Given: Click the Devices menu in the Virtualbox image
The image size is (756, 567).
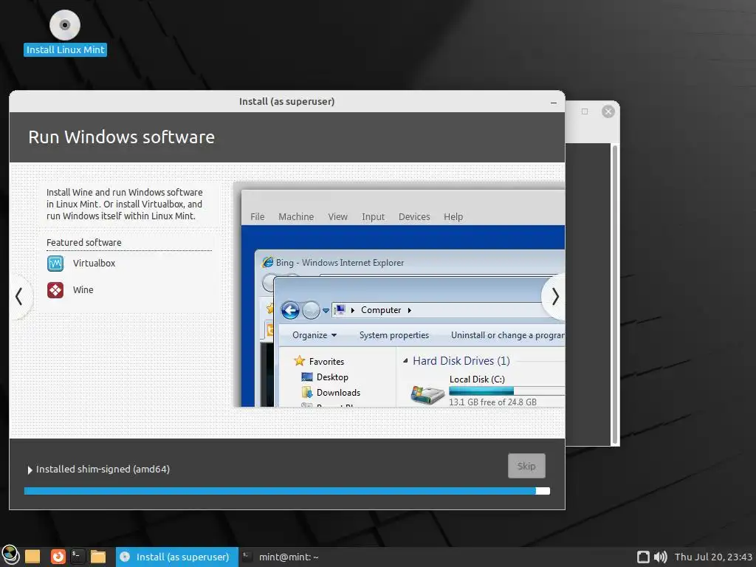Looking at the screenshot, I should [414, 217].
